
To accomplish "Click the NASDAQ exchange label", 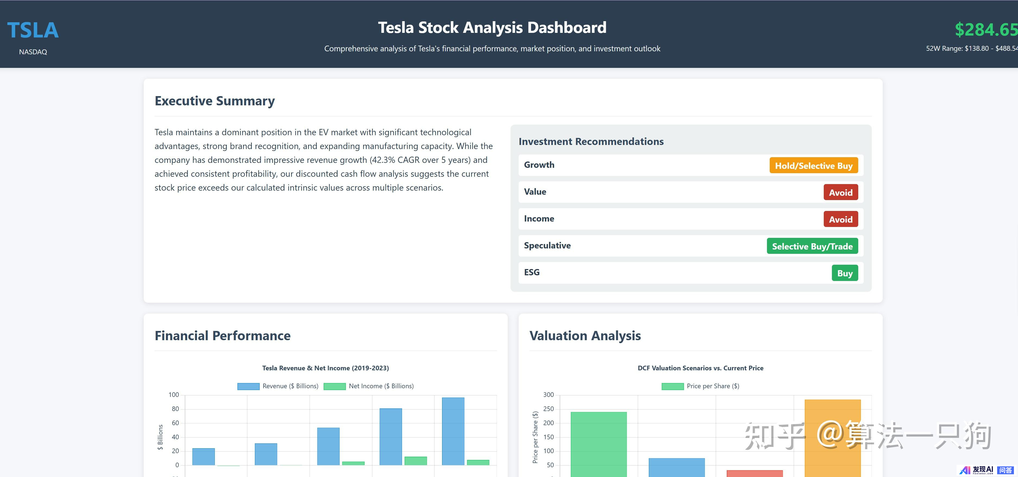I will (33, 52).
